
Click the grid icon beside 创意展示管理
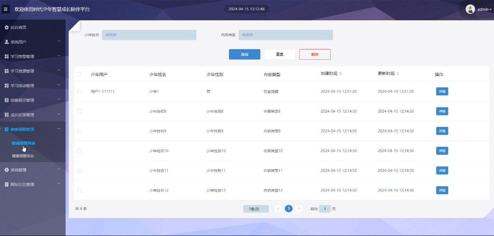pyautogui.click(x=7, y=100)
